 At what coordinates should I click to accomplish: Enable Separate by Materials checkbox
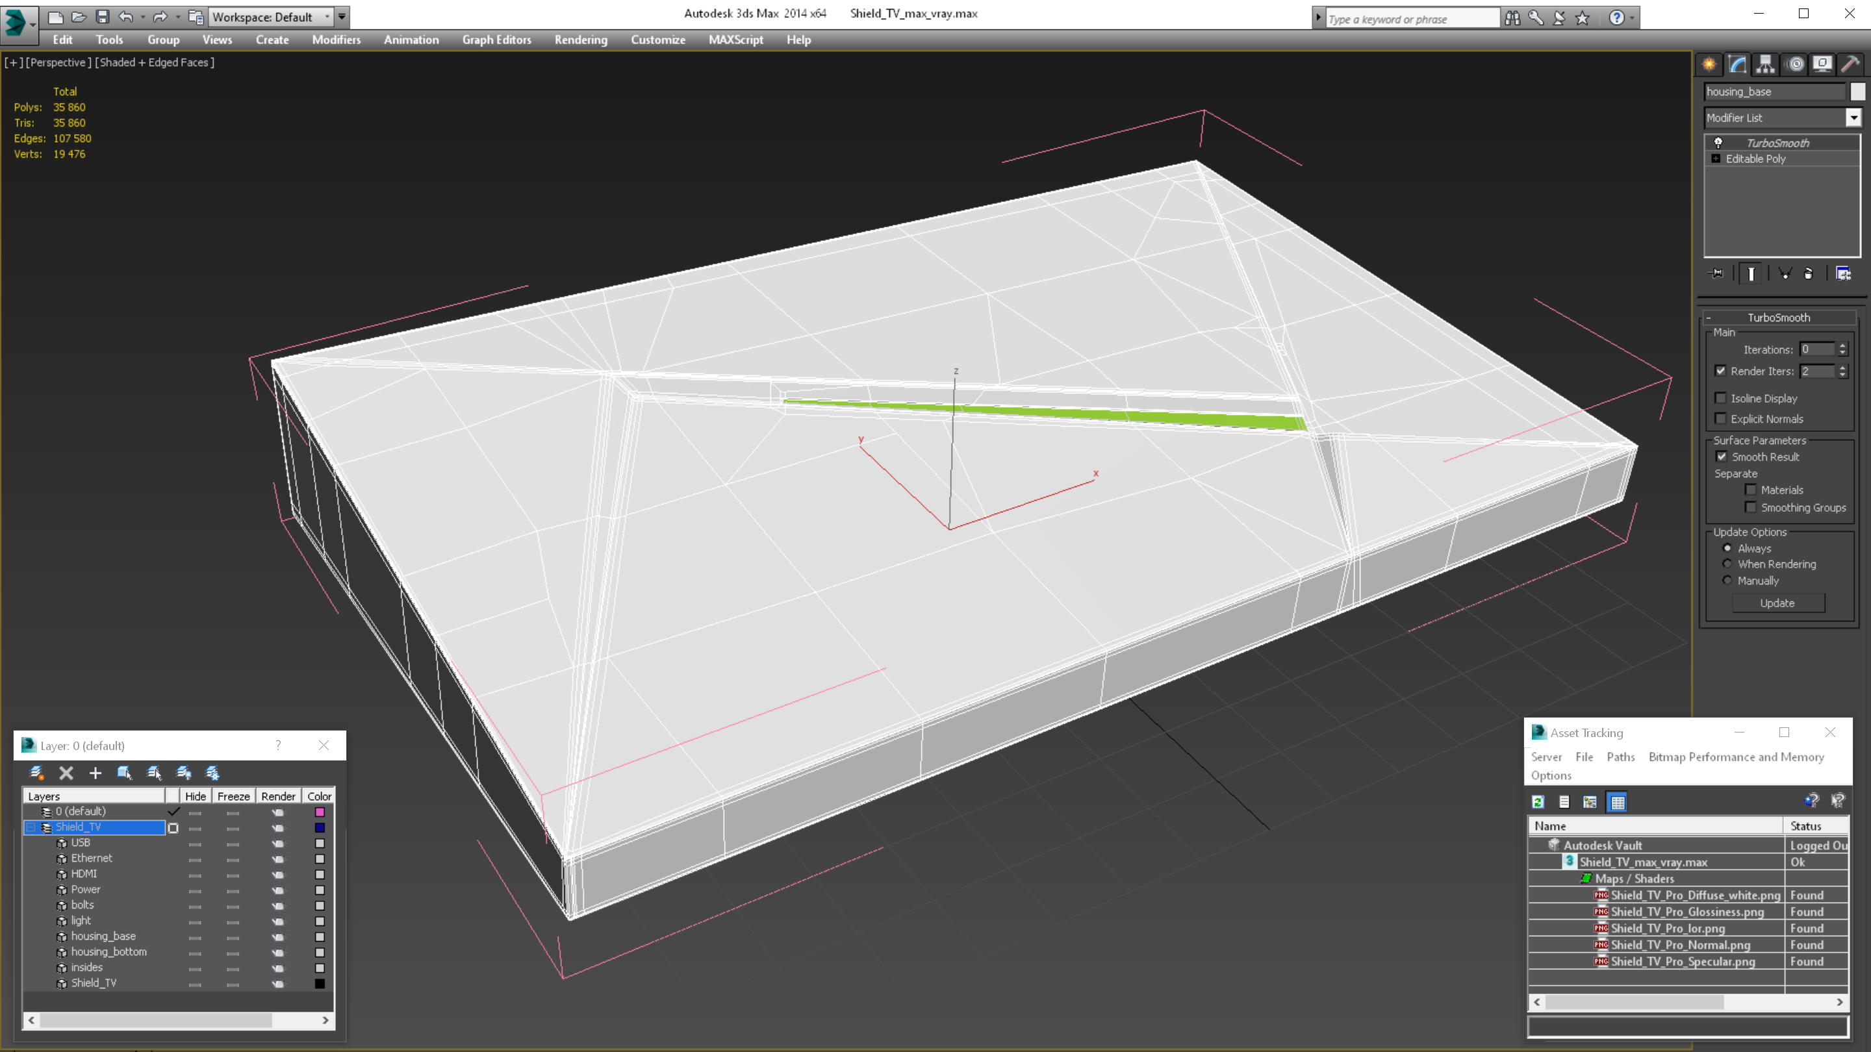[x=1750, y=490]
